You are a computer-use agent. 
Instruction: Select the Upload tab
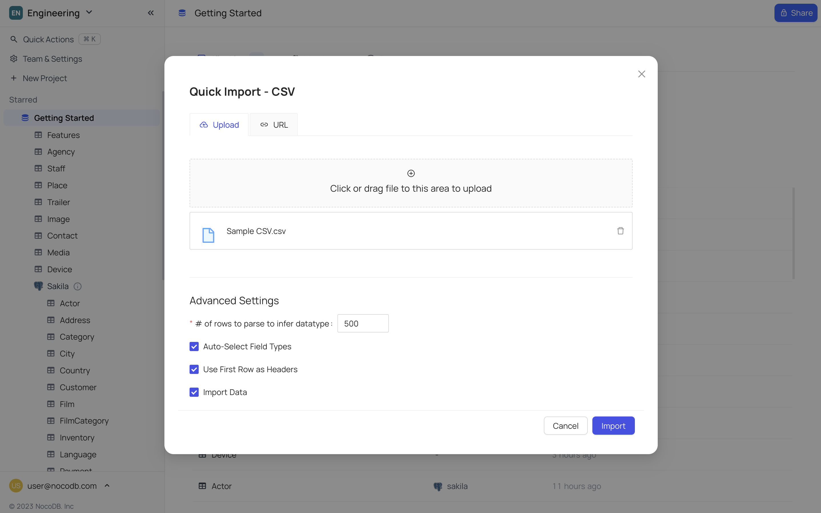[219, 125]
